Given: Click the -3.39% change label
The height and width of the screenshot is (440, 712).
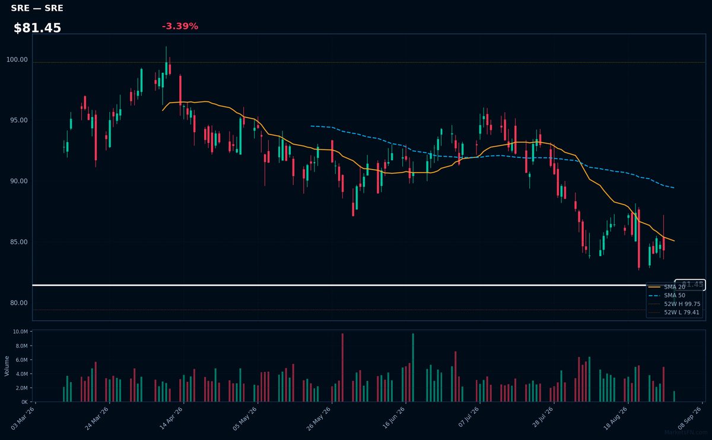Looking at the screenshot, I should pyautogui.click(x=180, y=26).
